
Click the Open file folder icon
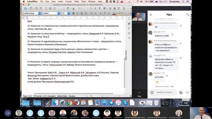pos(31,9)
